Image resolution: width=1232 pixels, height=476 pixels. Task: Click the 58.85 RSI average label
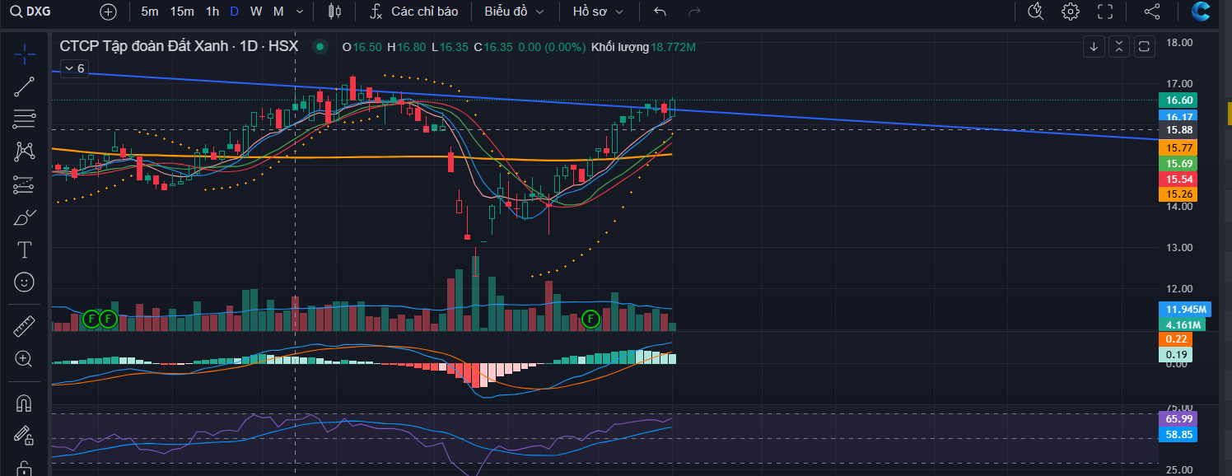click(1178, 434)
